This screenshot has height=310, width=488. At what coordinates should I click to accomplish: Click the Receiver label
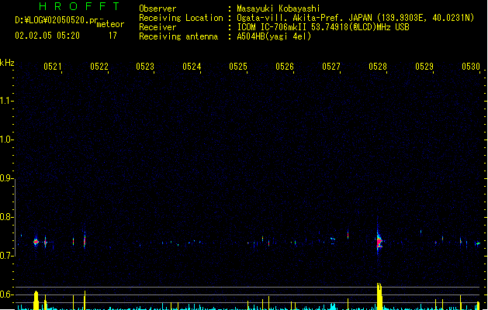click(157, 27)
